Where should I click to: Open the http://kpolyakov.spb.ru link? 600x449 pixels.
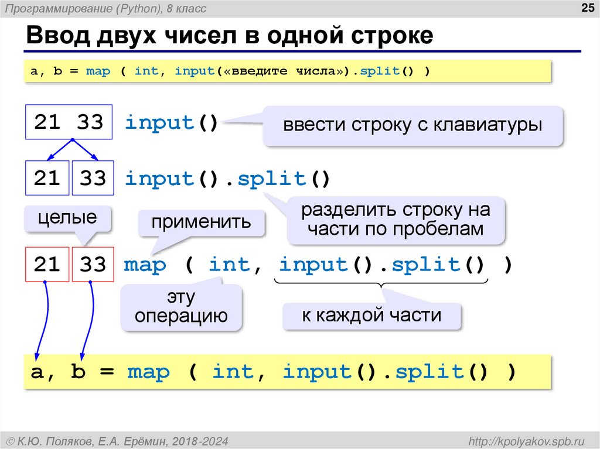tap(527, 441)
